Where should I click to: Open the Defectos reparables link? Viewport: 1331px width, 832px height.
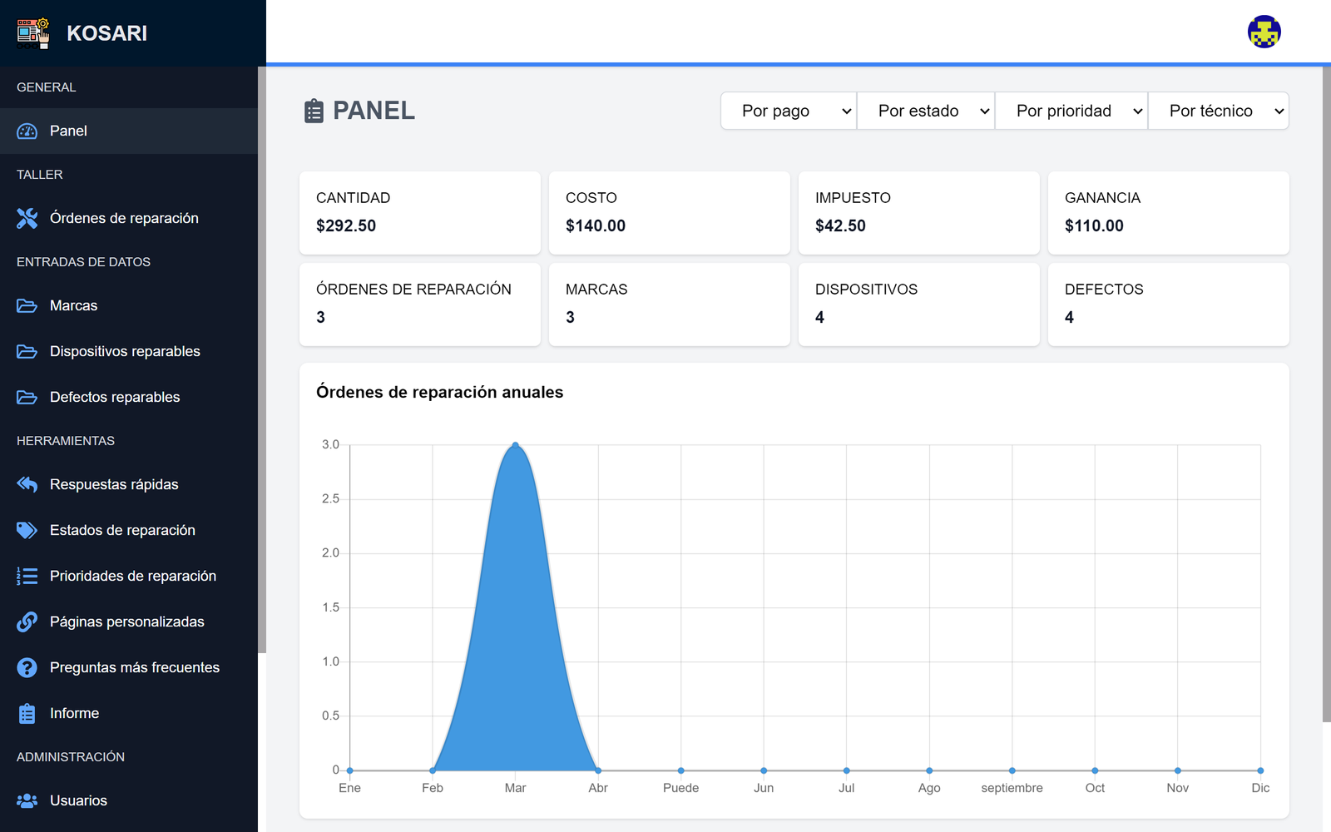pyautogui.click(x=115, y=397)
